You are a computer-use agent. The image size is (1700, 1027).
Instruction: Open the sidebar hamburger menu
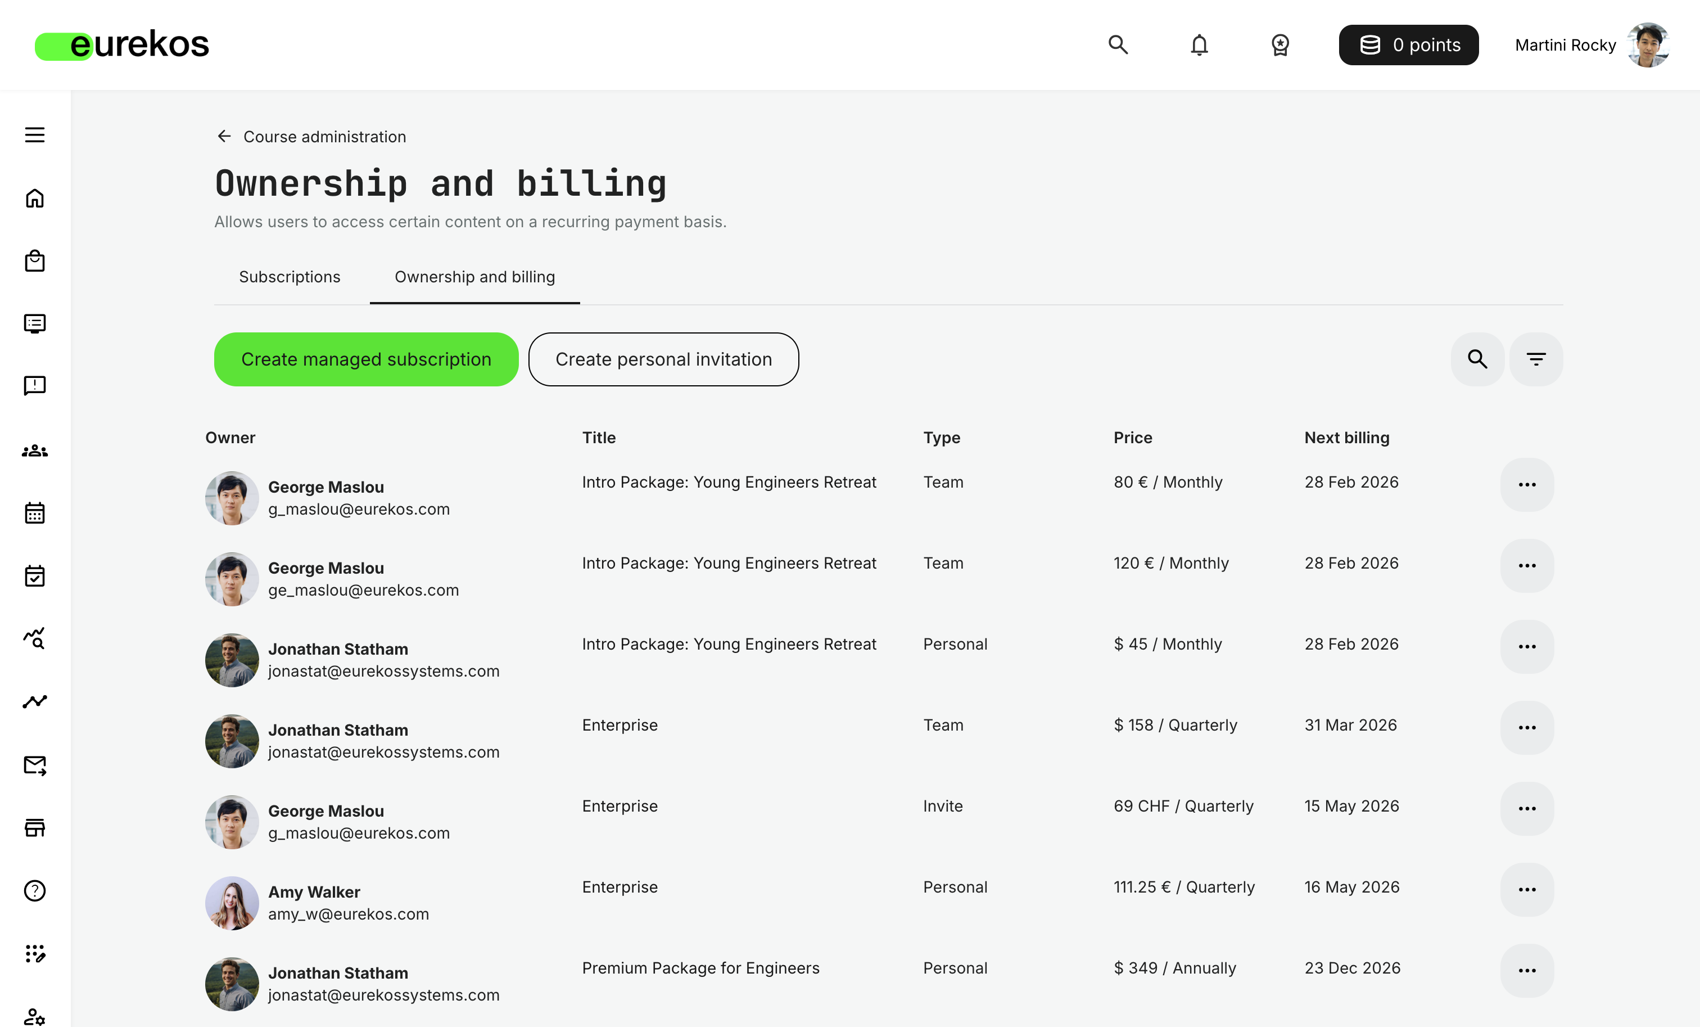pos(34,136)
